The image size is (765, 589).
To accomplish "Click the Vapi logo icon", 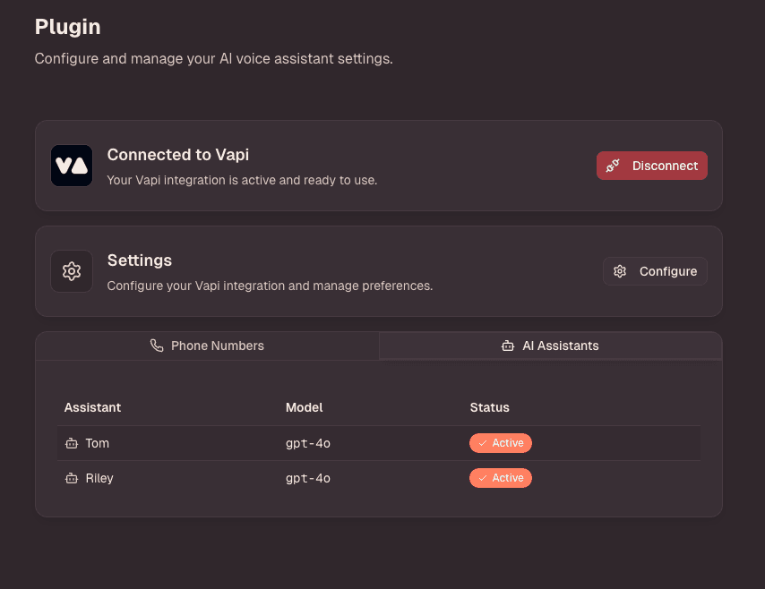I will coord(72,166).
